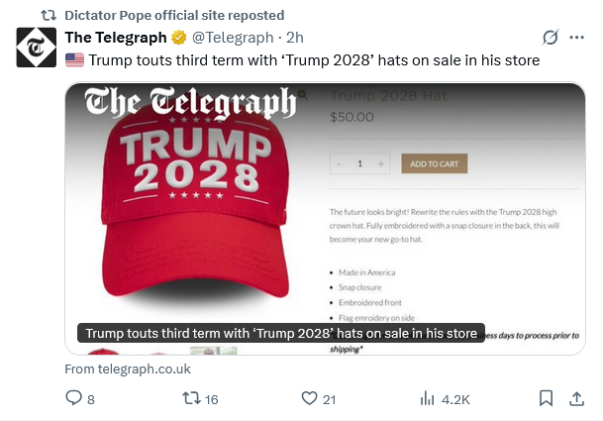
Task: Click the gold verified badge
Action: [179, 38]
